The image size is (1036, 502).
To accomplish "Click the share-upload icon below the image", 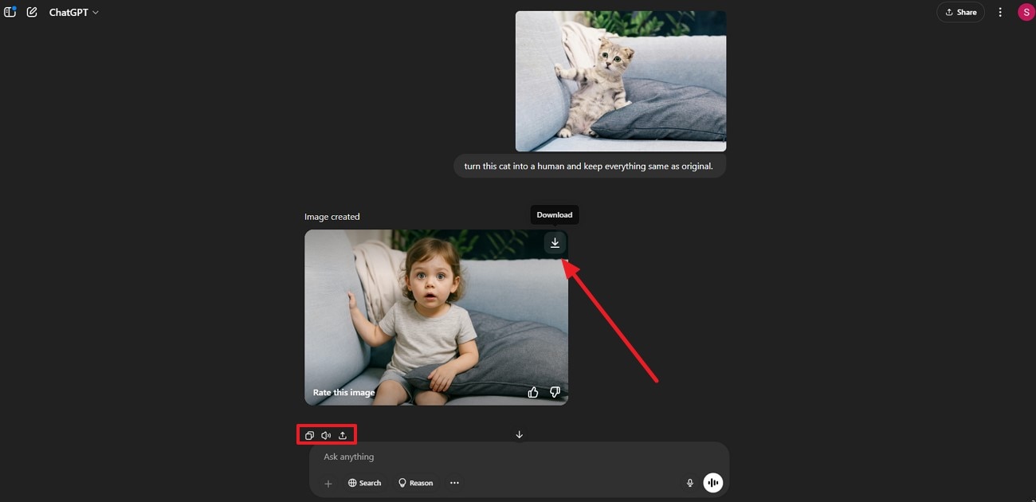I will tap(343, 435).
